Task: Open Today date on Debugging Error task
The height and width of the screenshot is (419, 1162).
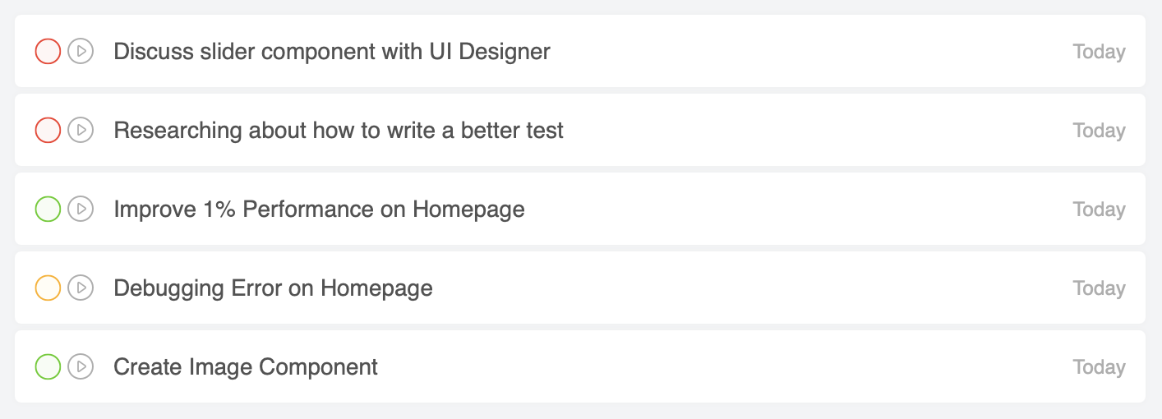Action: coord(1099,288)
